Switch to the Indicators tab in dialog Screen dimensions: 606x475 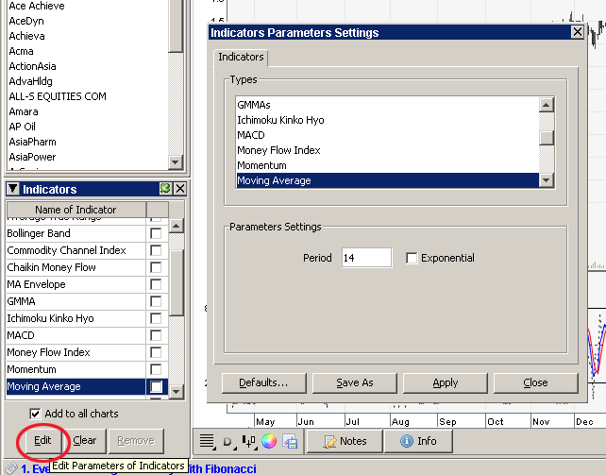(241, 58)
